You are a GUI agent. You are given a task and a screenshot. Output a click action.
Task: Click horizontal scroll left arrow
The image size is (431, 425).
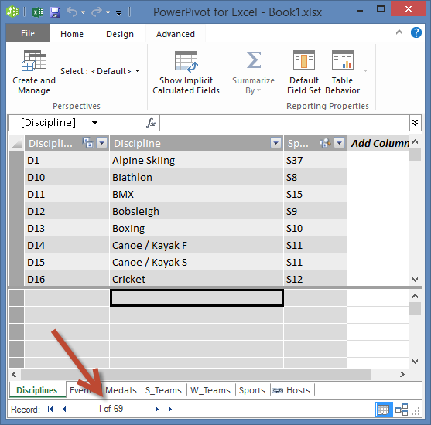(14, 374)
